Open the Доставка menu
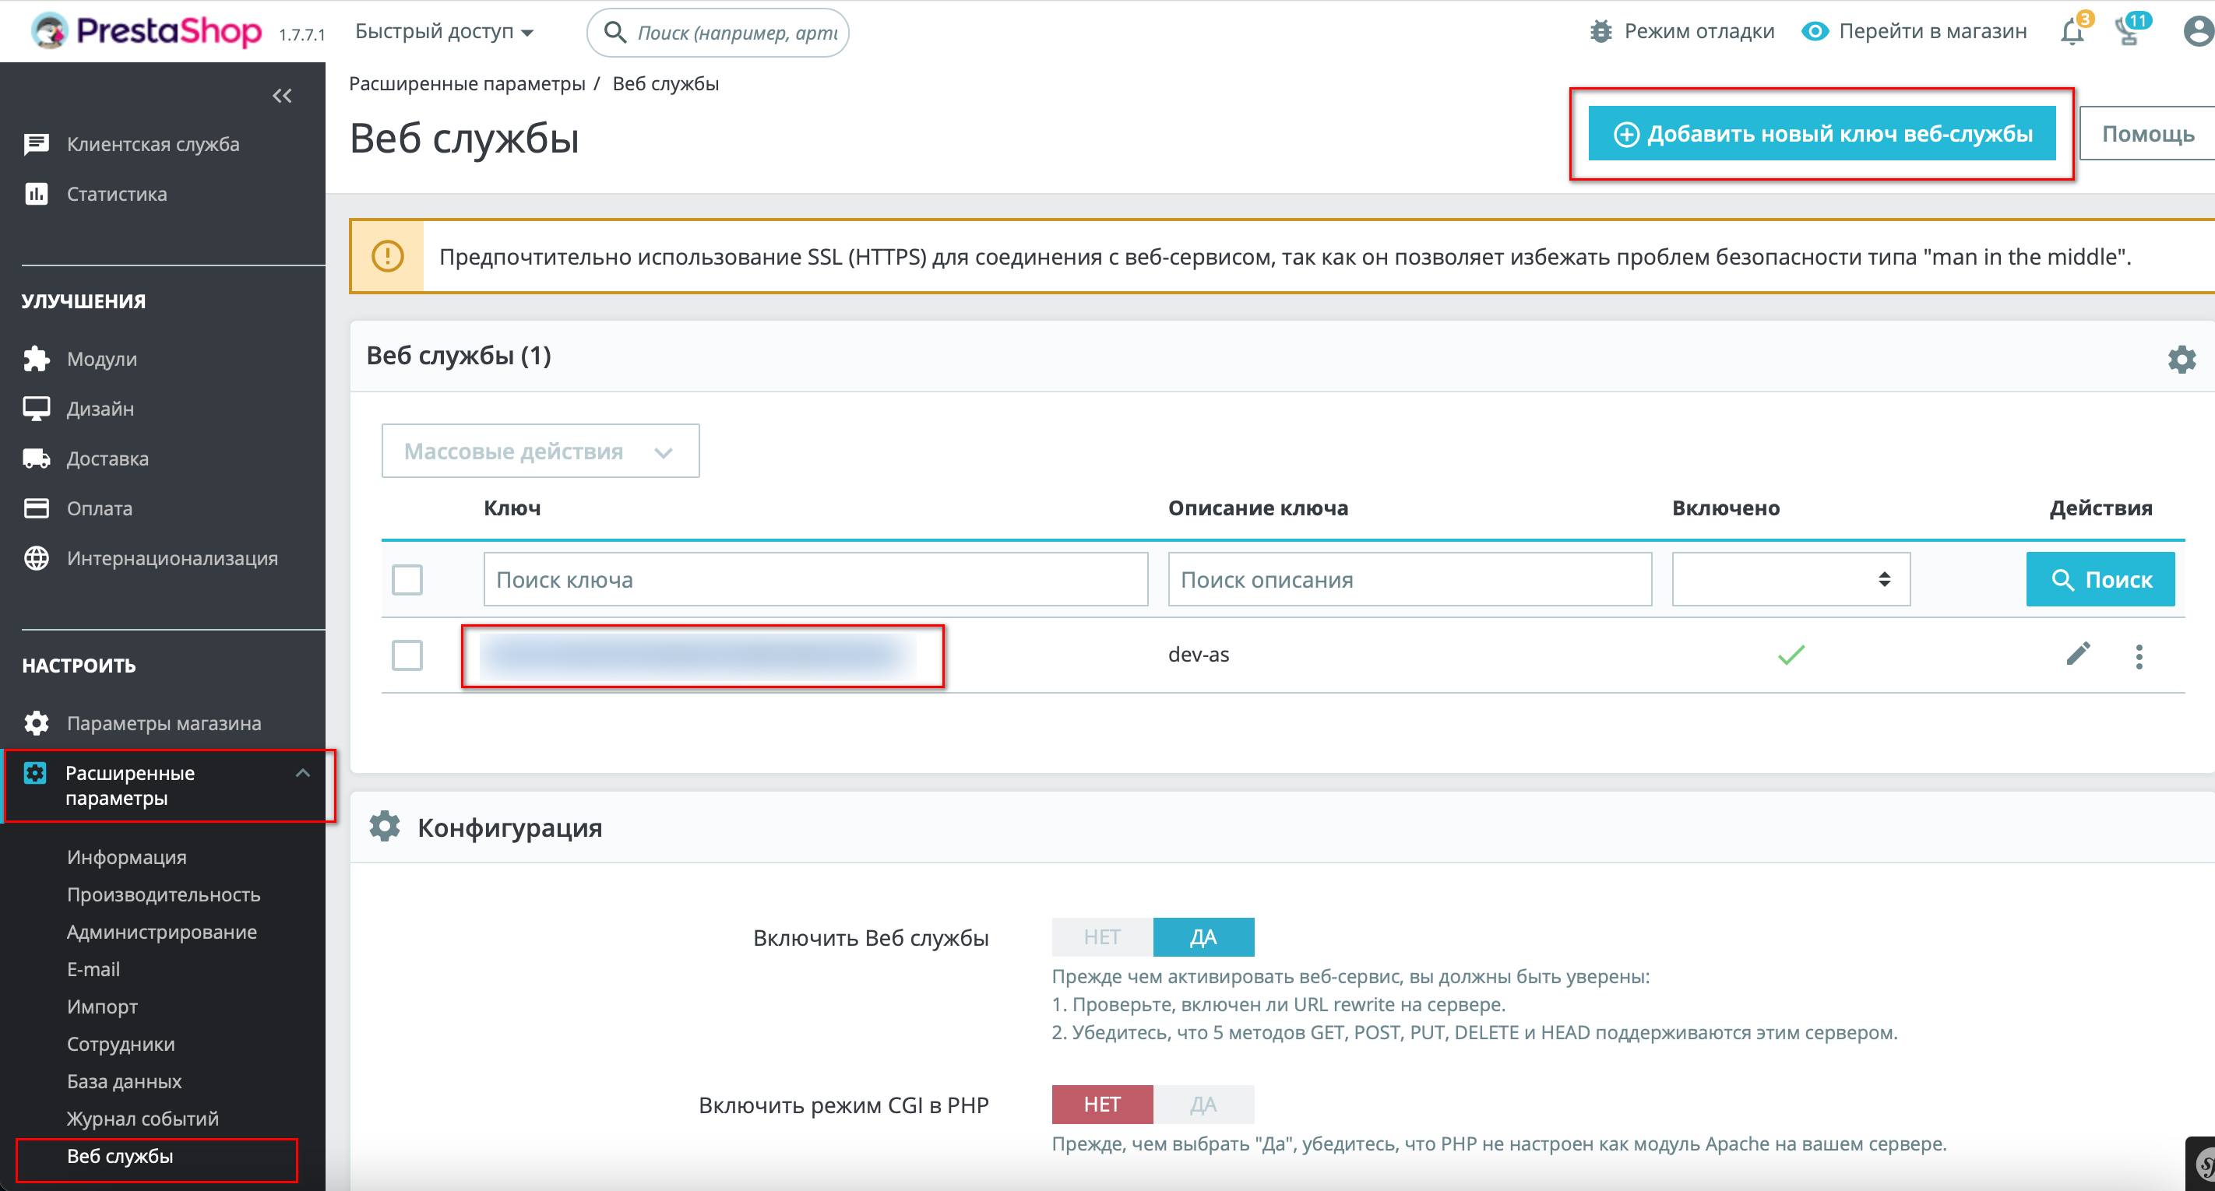This screenshot has width=2215, height=1191. click(x=107, y=458)
